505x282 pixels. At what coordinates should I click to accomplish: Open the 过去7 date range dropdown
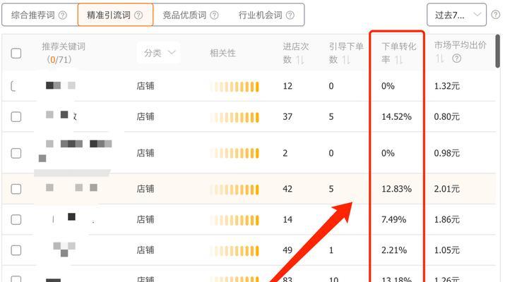456,15
